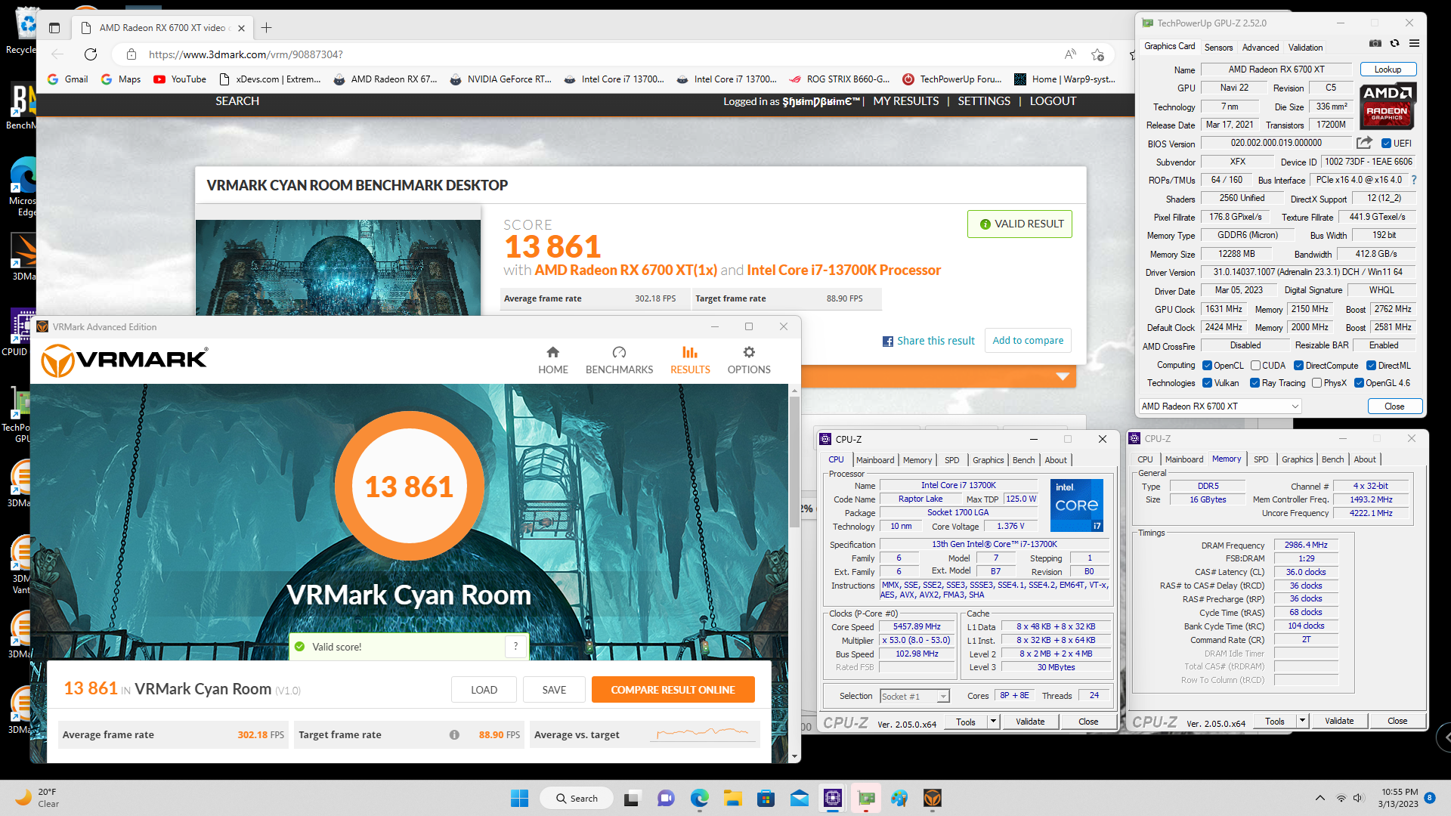Click COMPARE RESULT ONLINE button
The height and width of the screenshot is (816, 1451).
tap(673, 690)
